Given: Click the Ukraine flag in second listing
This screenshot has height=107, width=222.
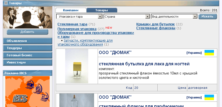Looking at the screenshot, I should [209, 97].
